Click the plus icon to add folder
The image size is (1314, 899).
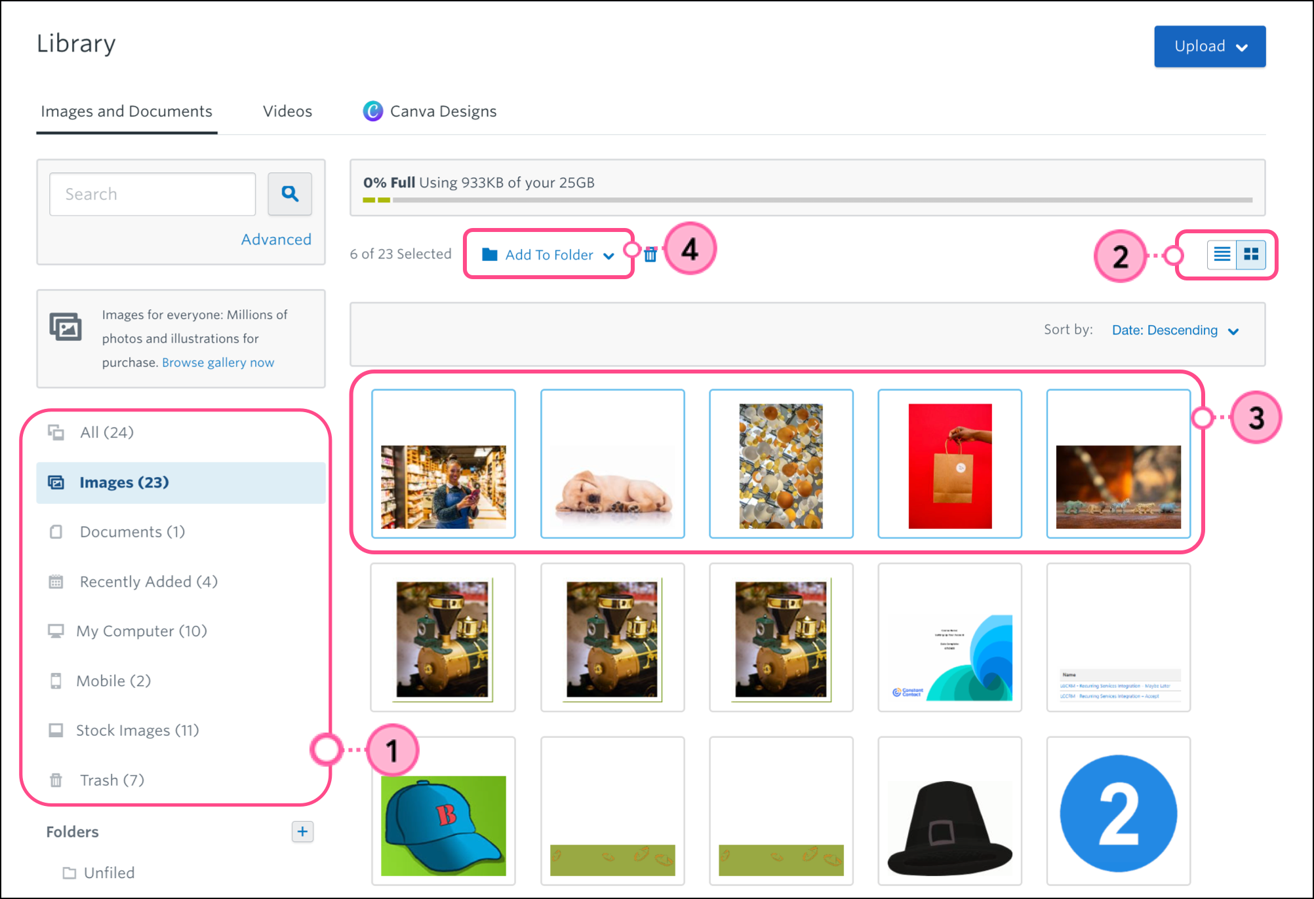302,832
